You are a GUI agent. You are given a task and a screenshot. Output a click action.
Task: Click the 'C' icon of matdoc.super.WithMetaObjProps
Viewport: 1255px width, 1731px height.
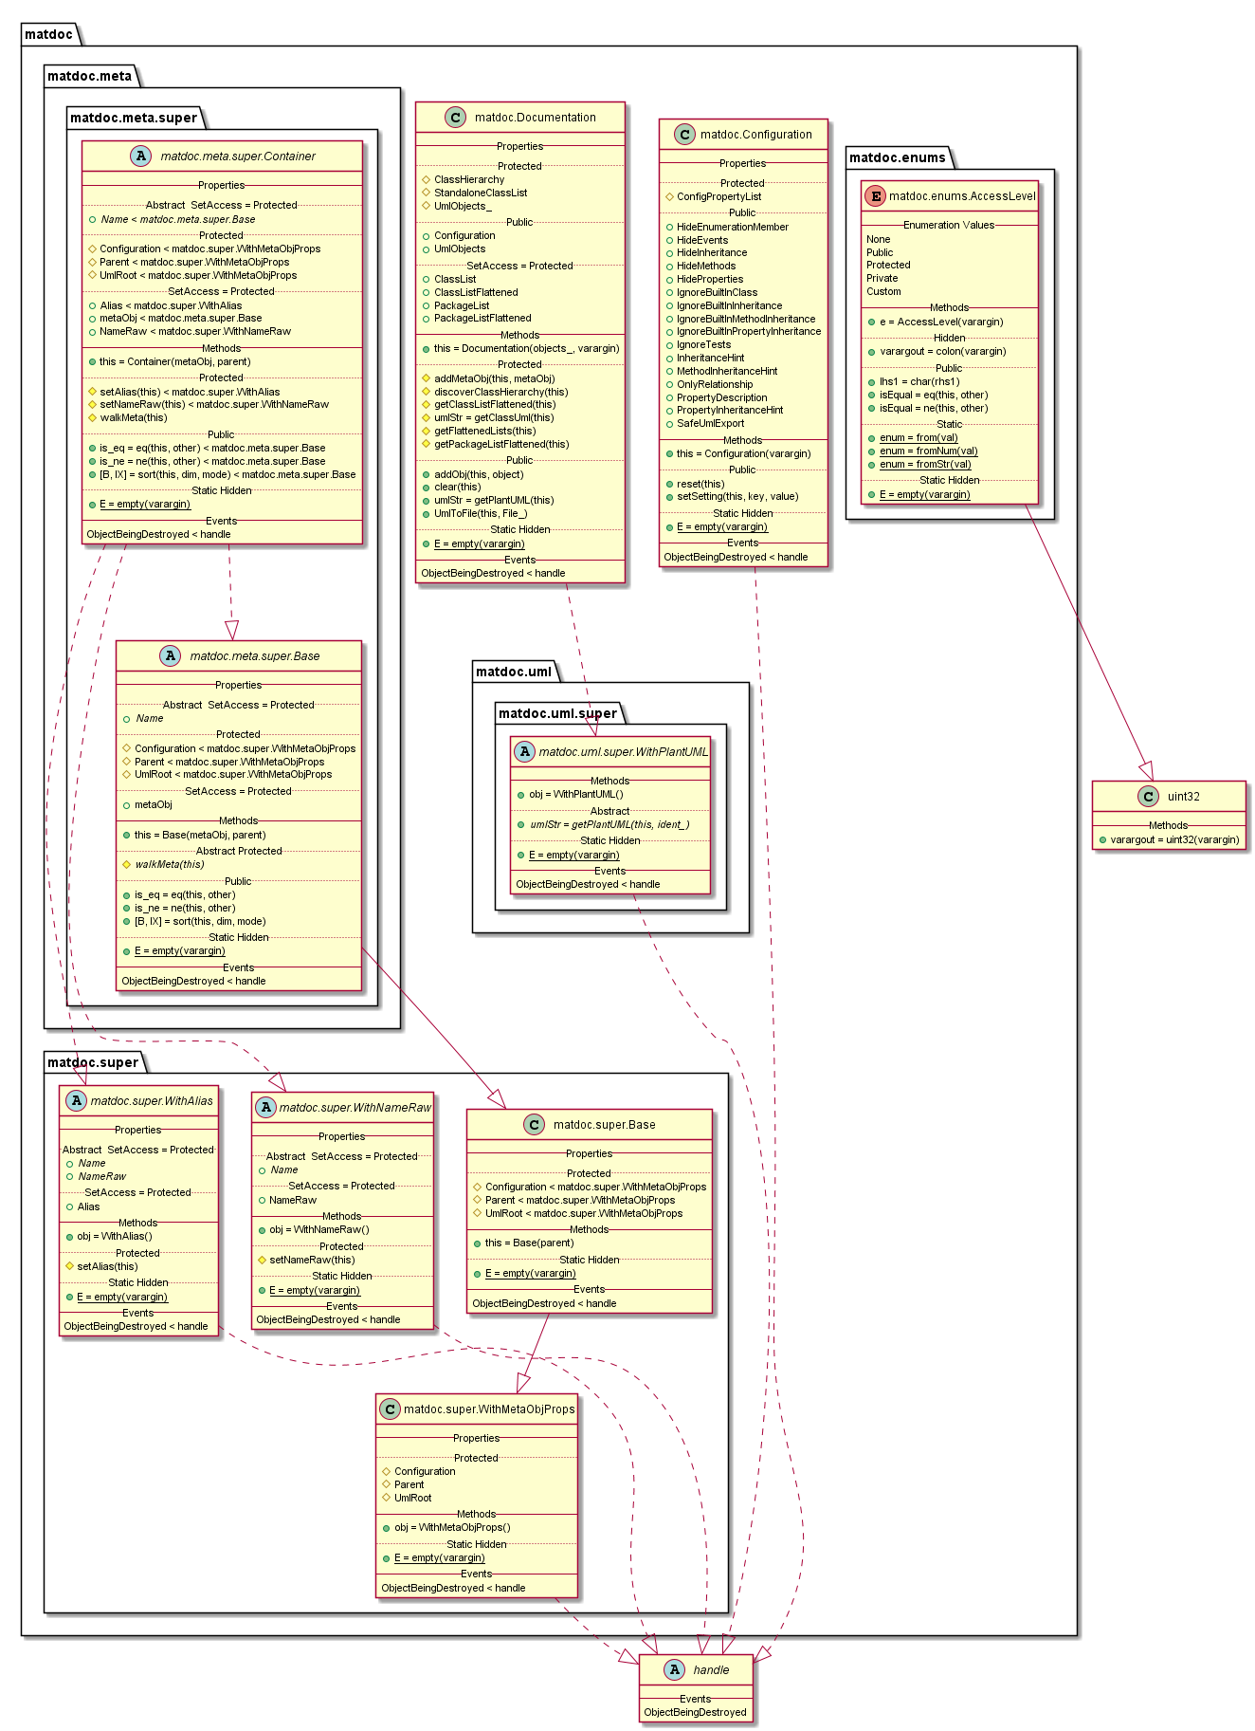(390, 1409)
